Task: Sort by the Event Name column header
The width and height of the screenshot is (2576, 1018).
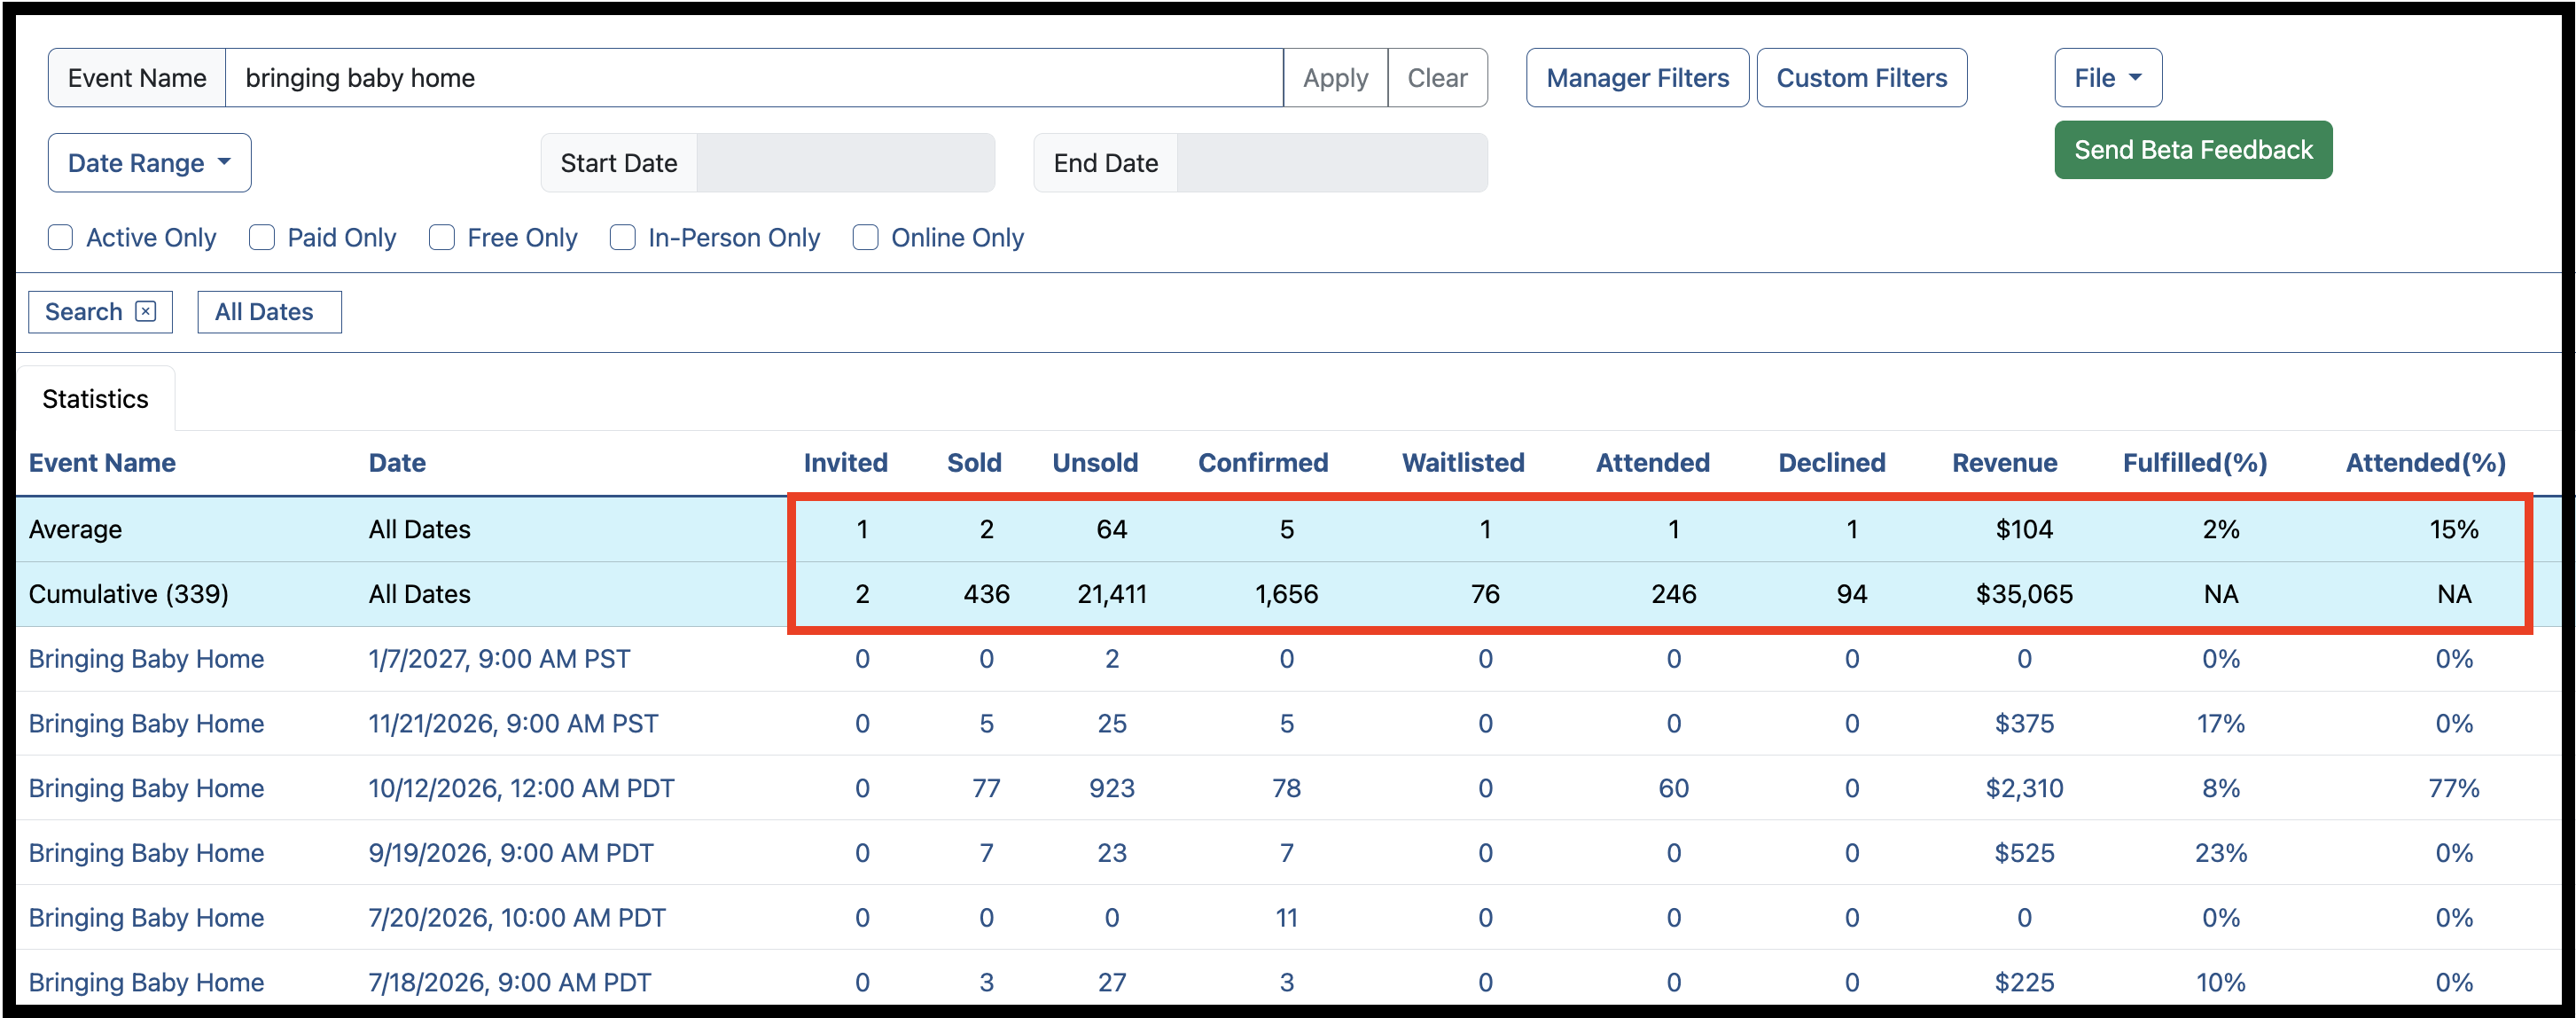Action: 102,462
